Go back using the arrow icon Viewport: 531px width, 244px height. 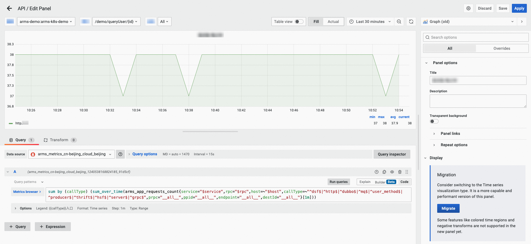coord(9,8)
